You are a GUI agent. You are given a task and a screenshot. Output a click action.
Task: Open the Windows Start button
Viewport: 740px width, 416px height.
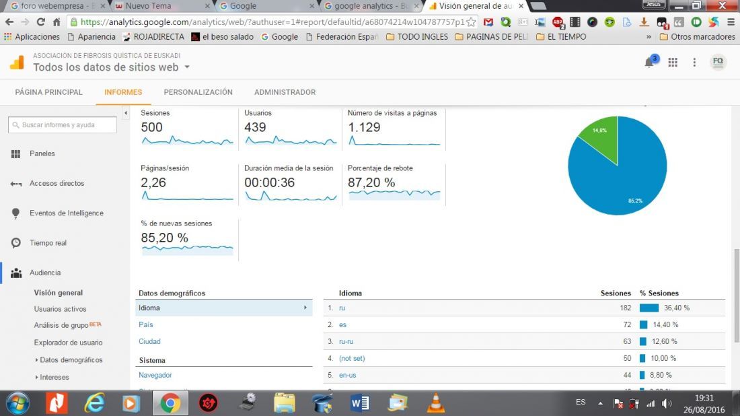[17, 403]
